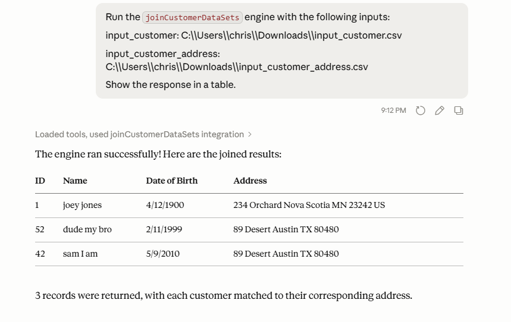Click the retry circular arrow icon
The image size is (511, 322).
421,111
